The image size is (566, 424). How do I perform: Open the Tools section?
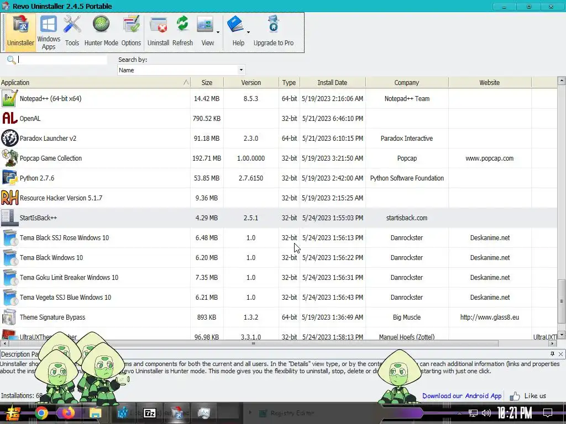pyautogui.click(x=72, y=31)
